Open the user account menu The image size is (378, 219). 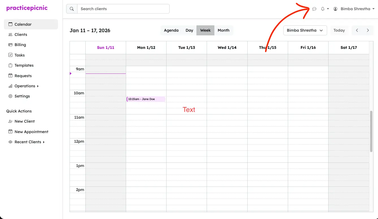coord(355,9)
